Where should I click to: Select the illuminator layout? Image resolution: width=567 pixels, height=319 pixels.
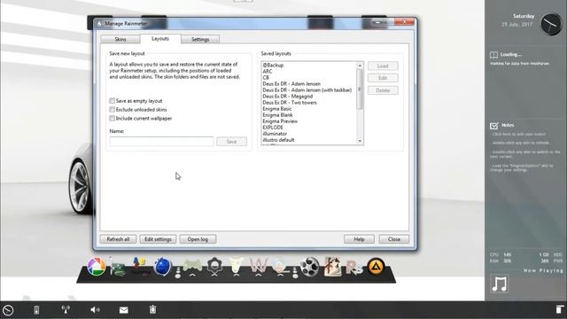click(x=275, y=134)
